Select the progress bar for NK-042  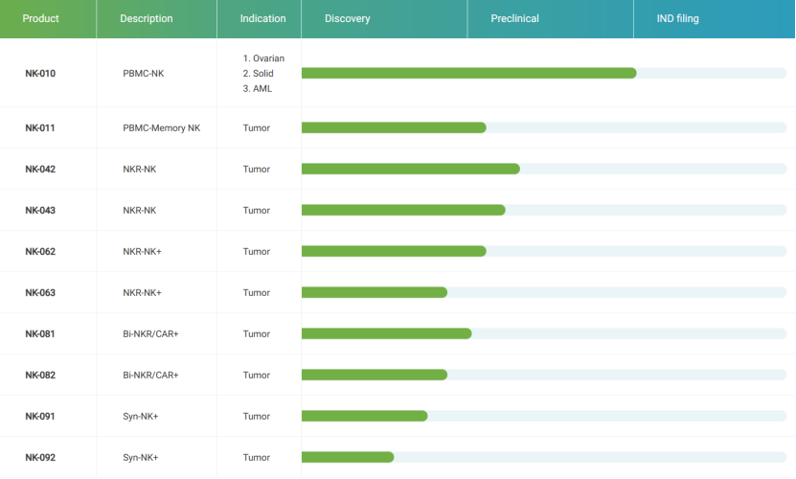[410, 170]
